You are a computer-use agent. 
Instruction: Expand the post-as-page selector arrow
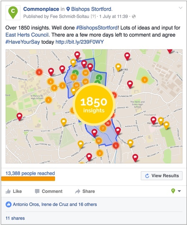coord(179,191)
